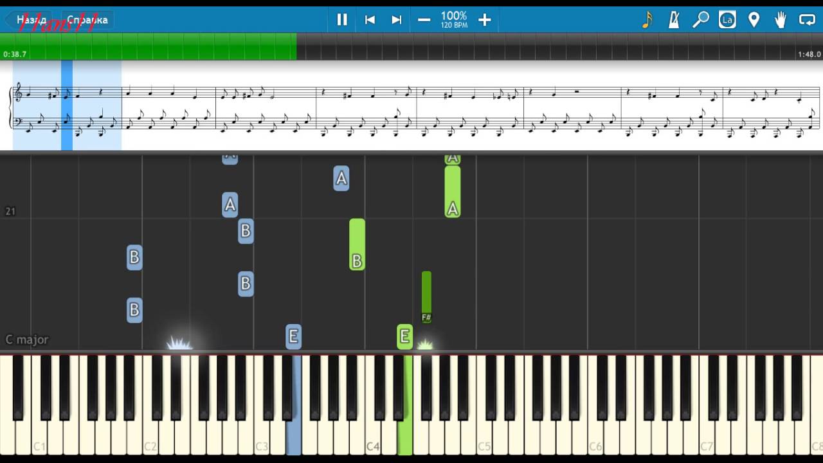Jump to the previous section
This screenshot has height=463, width=823.
pos(370,20)
